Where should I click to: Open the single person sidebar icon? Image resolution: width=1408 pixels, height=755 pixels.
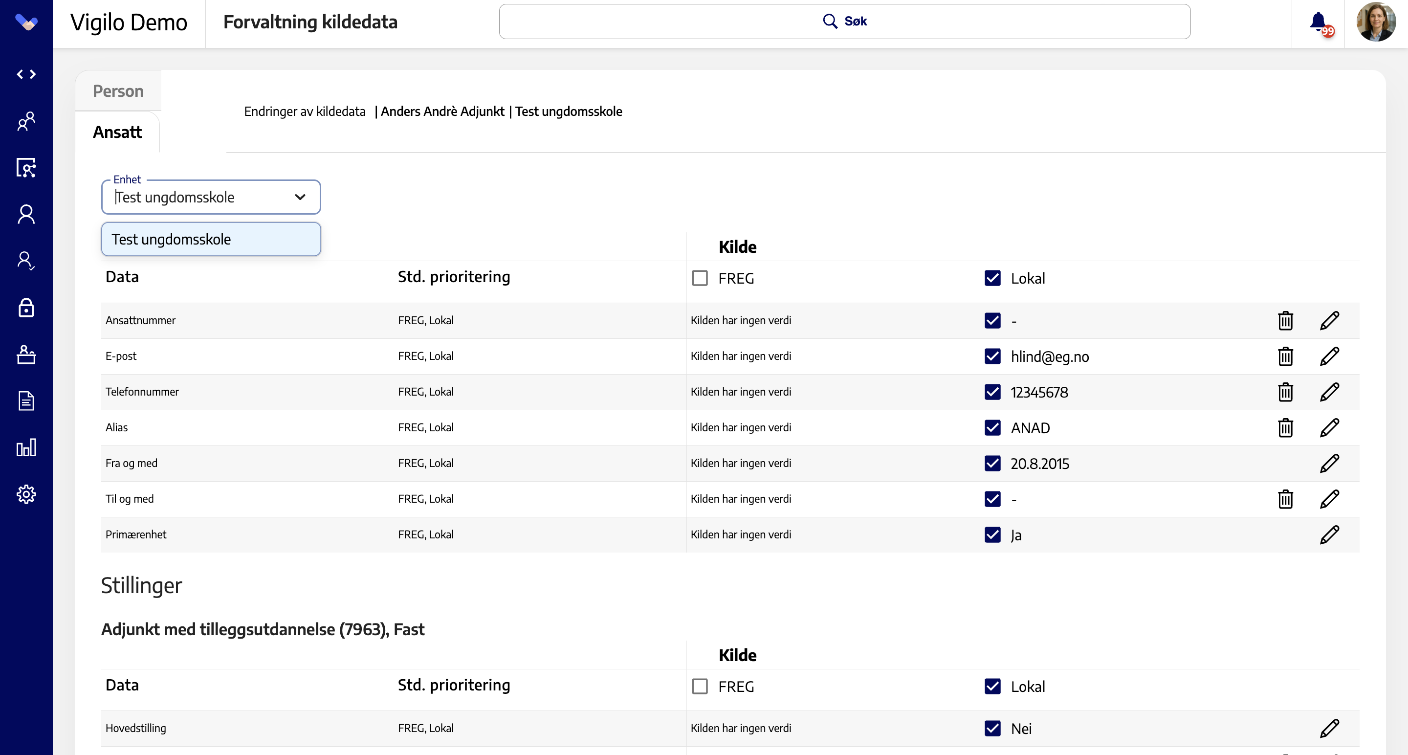pos(26,214)
